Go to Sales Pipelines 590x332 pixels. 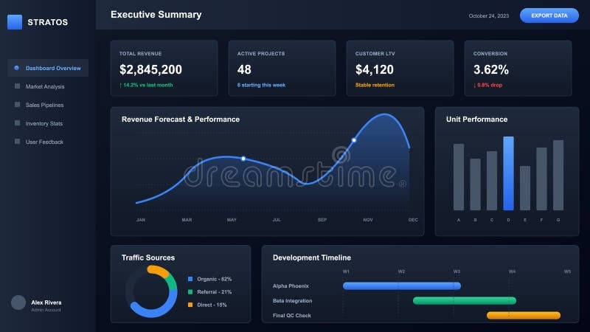44,105
